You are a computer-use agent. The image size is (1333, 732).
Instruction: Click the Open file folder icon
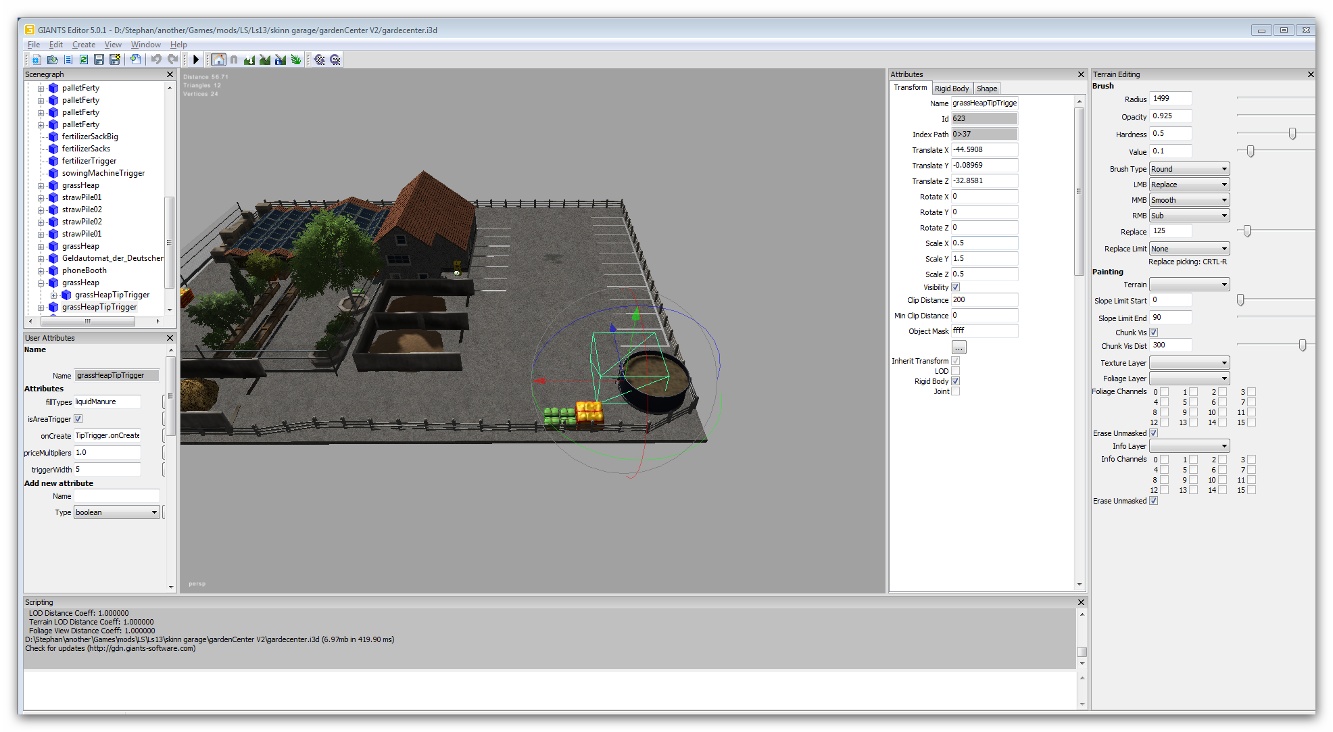coord(52,60)
